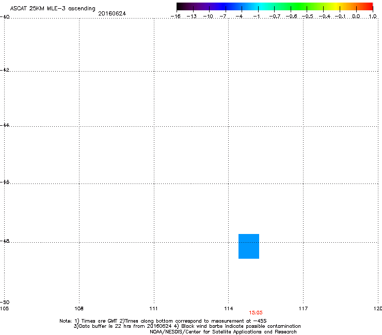The width and height of the screenshot is (382, 335).
Task: Click the title 'ASCAT 25KM MLE-3 ascending'
Action: pyautogui.click(x=53, y=8)
